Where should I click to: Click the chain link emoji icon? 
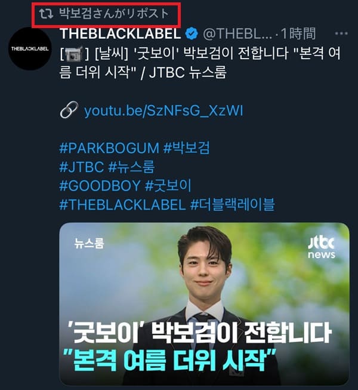point(69,110)
